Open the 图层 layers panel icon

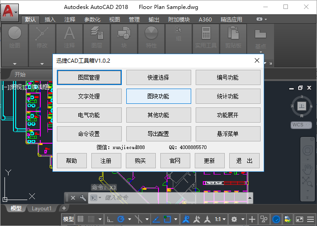97,33
